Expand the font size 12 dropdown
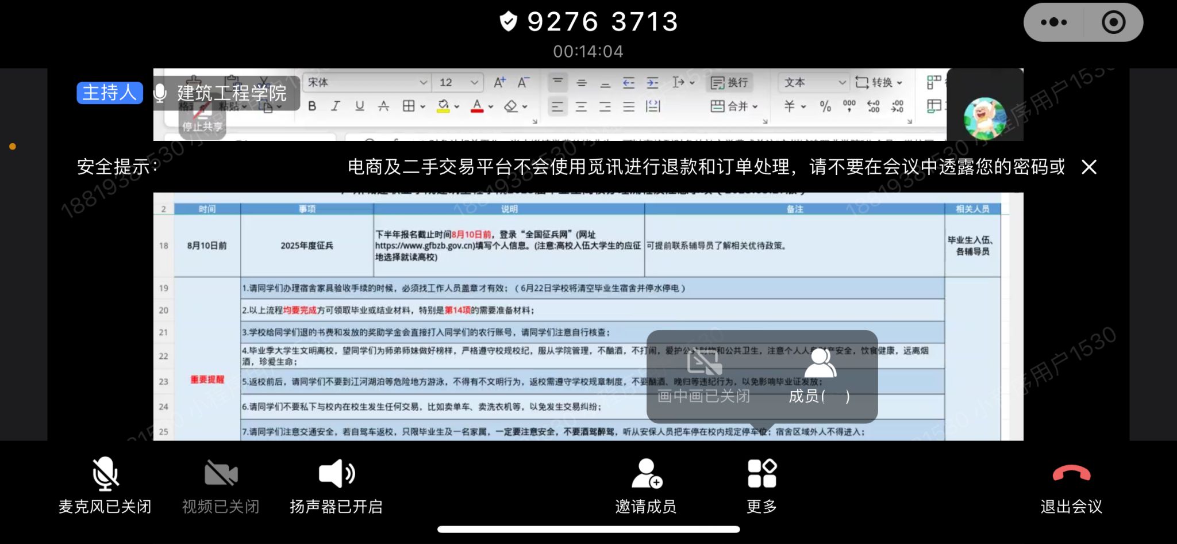This screenshot has width=1177, height=544. [474, 83]
